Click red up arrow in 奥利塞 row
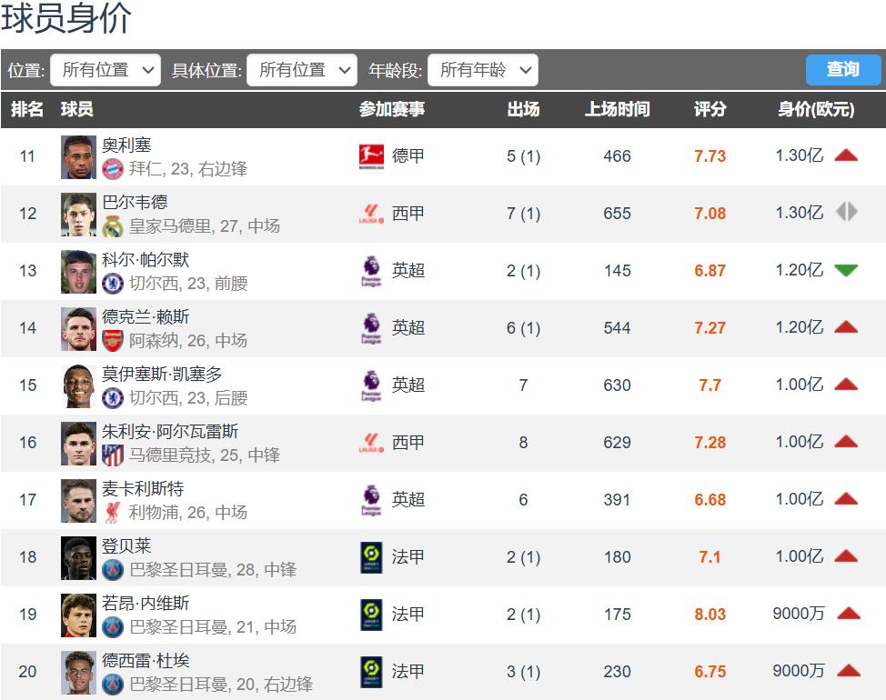 tap(846, 155)
